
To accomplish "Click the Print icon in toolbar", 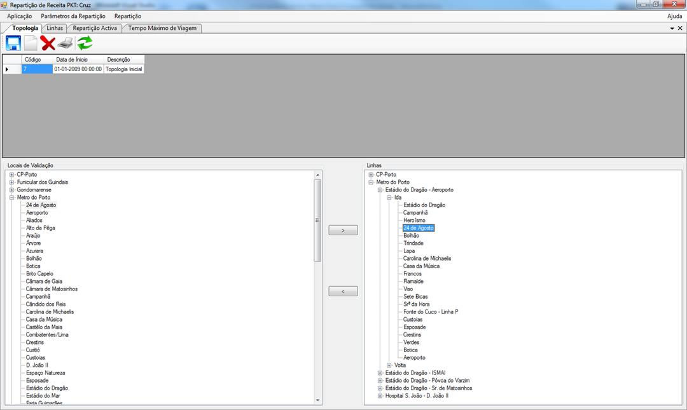I will [x=66, y=43].
